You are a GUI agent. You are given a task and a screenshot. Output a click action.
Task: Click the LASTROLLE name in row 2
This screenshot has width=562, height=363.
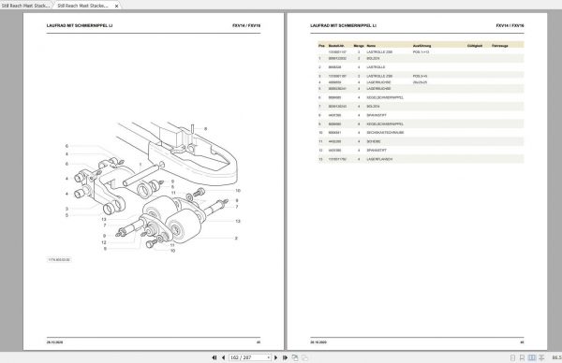tap(376, 67)
